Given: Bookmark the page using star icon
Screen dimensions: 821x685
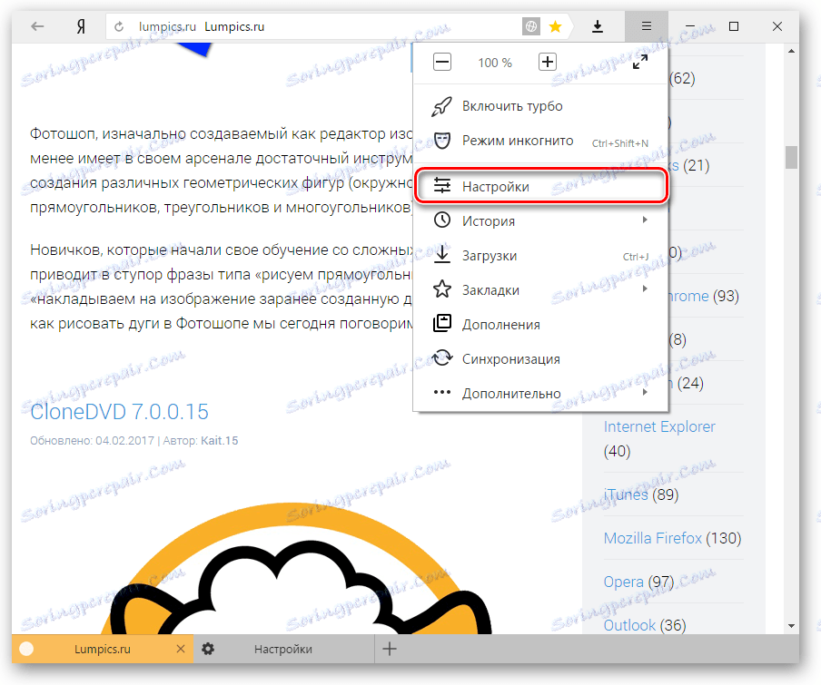Looking at the screenshot, I should click(555, 26).
